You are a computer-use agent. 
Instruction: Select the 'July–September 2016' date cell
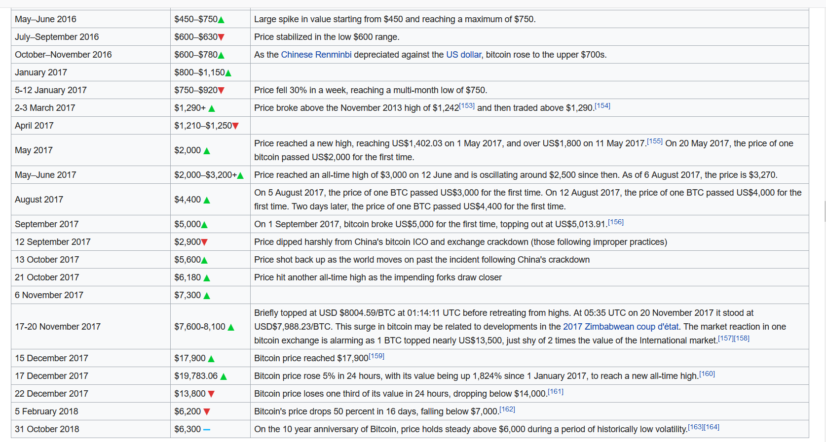(91, 37)
